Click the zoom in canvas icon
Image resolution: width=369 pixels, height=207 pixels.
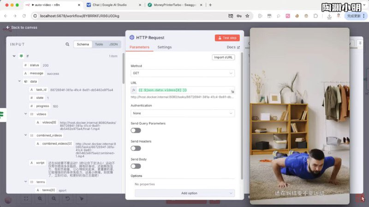(40, 199)
